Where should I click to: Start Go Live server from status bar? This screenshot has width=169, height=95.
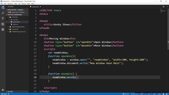tap(126, 94)
